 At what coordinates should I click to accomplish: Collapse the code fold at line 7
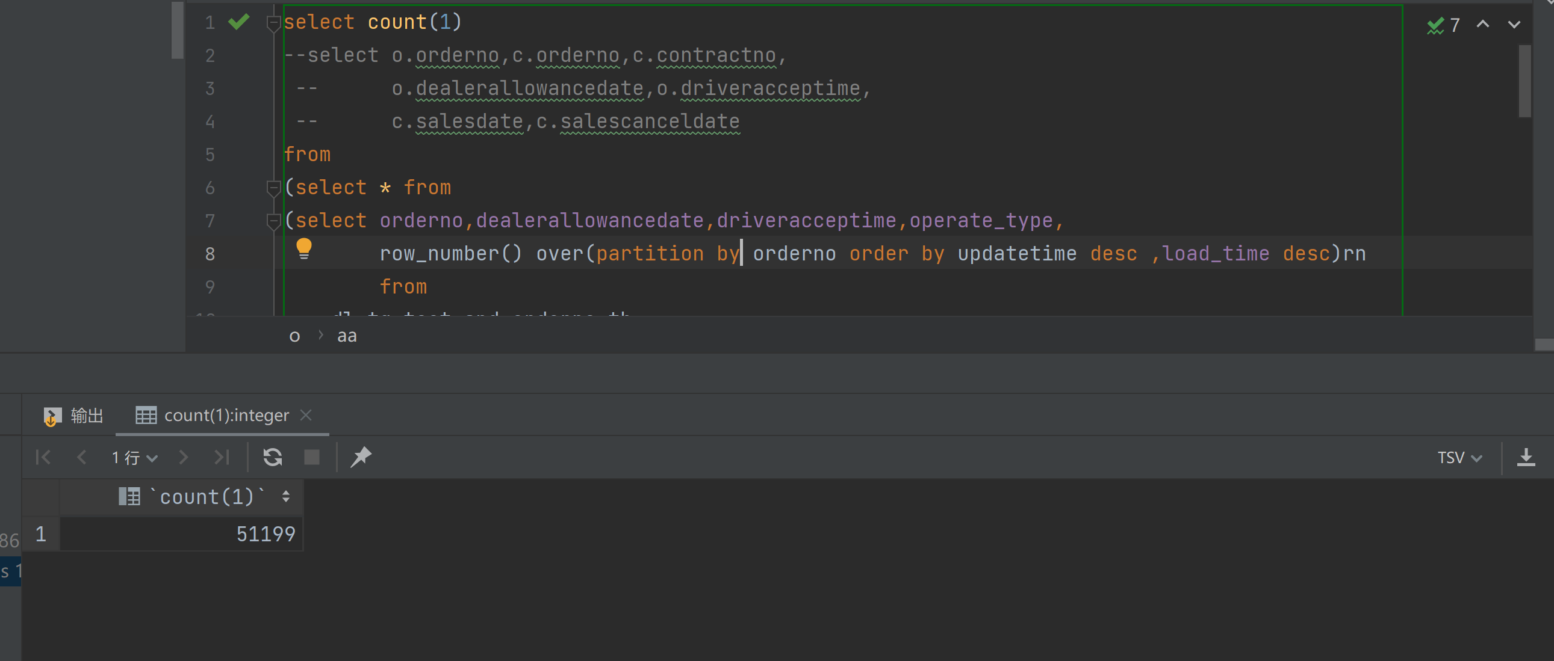click(273, 221)
